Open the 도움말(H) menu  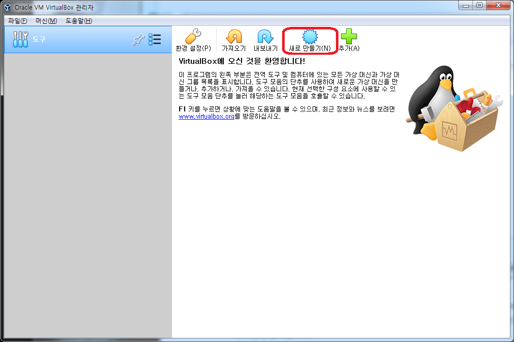(x=79, y=21)
